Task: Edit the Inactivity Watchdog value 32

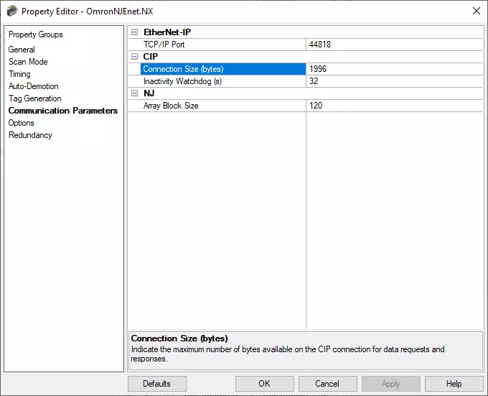Action: (394, 81)
